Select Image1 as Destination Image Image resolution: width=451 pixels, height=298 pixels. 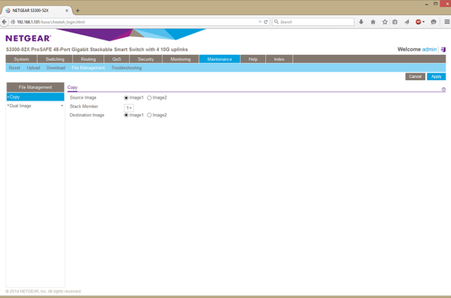tap(126, 115)
